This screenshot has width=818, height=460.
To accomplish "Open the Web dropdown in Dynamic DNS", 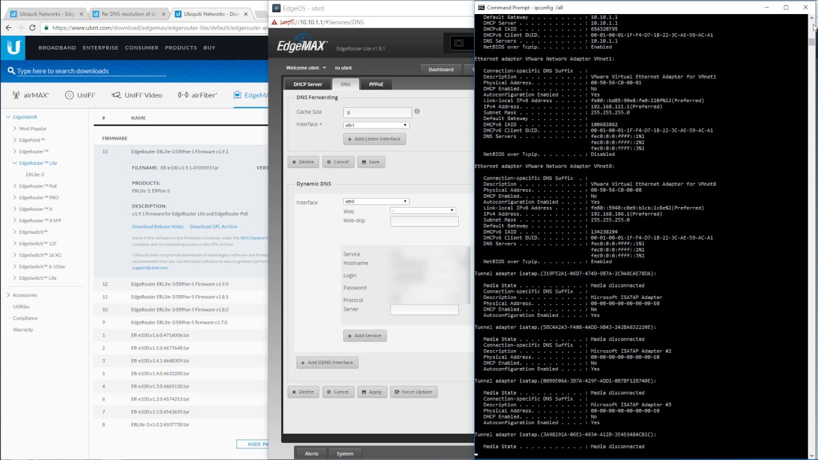I will pos(423,210).
